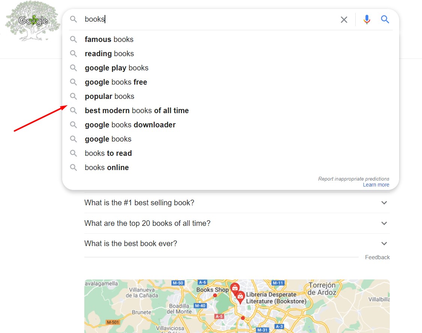This screenshot has width=422, height=333.
Task: Click the blue search magnifier icon
Action: (x=385, y=19)
